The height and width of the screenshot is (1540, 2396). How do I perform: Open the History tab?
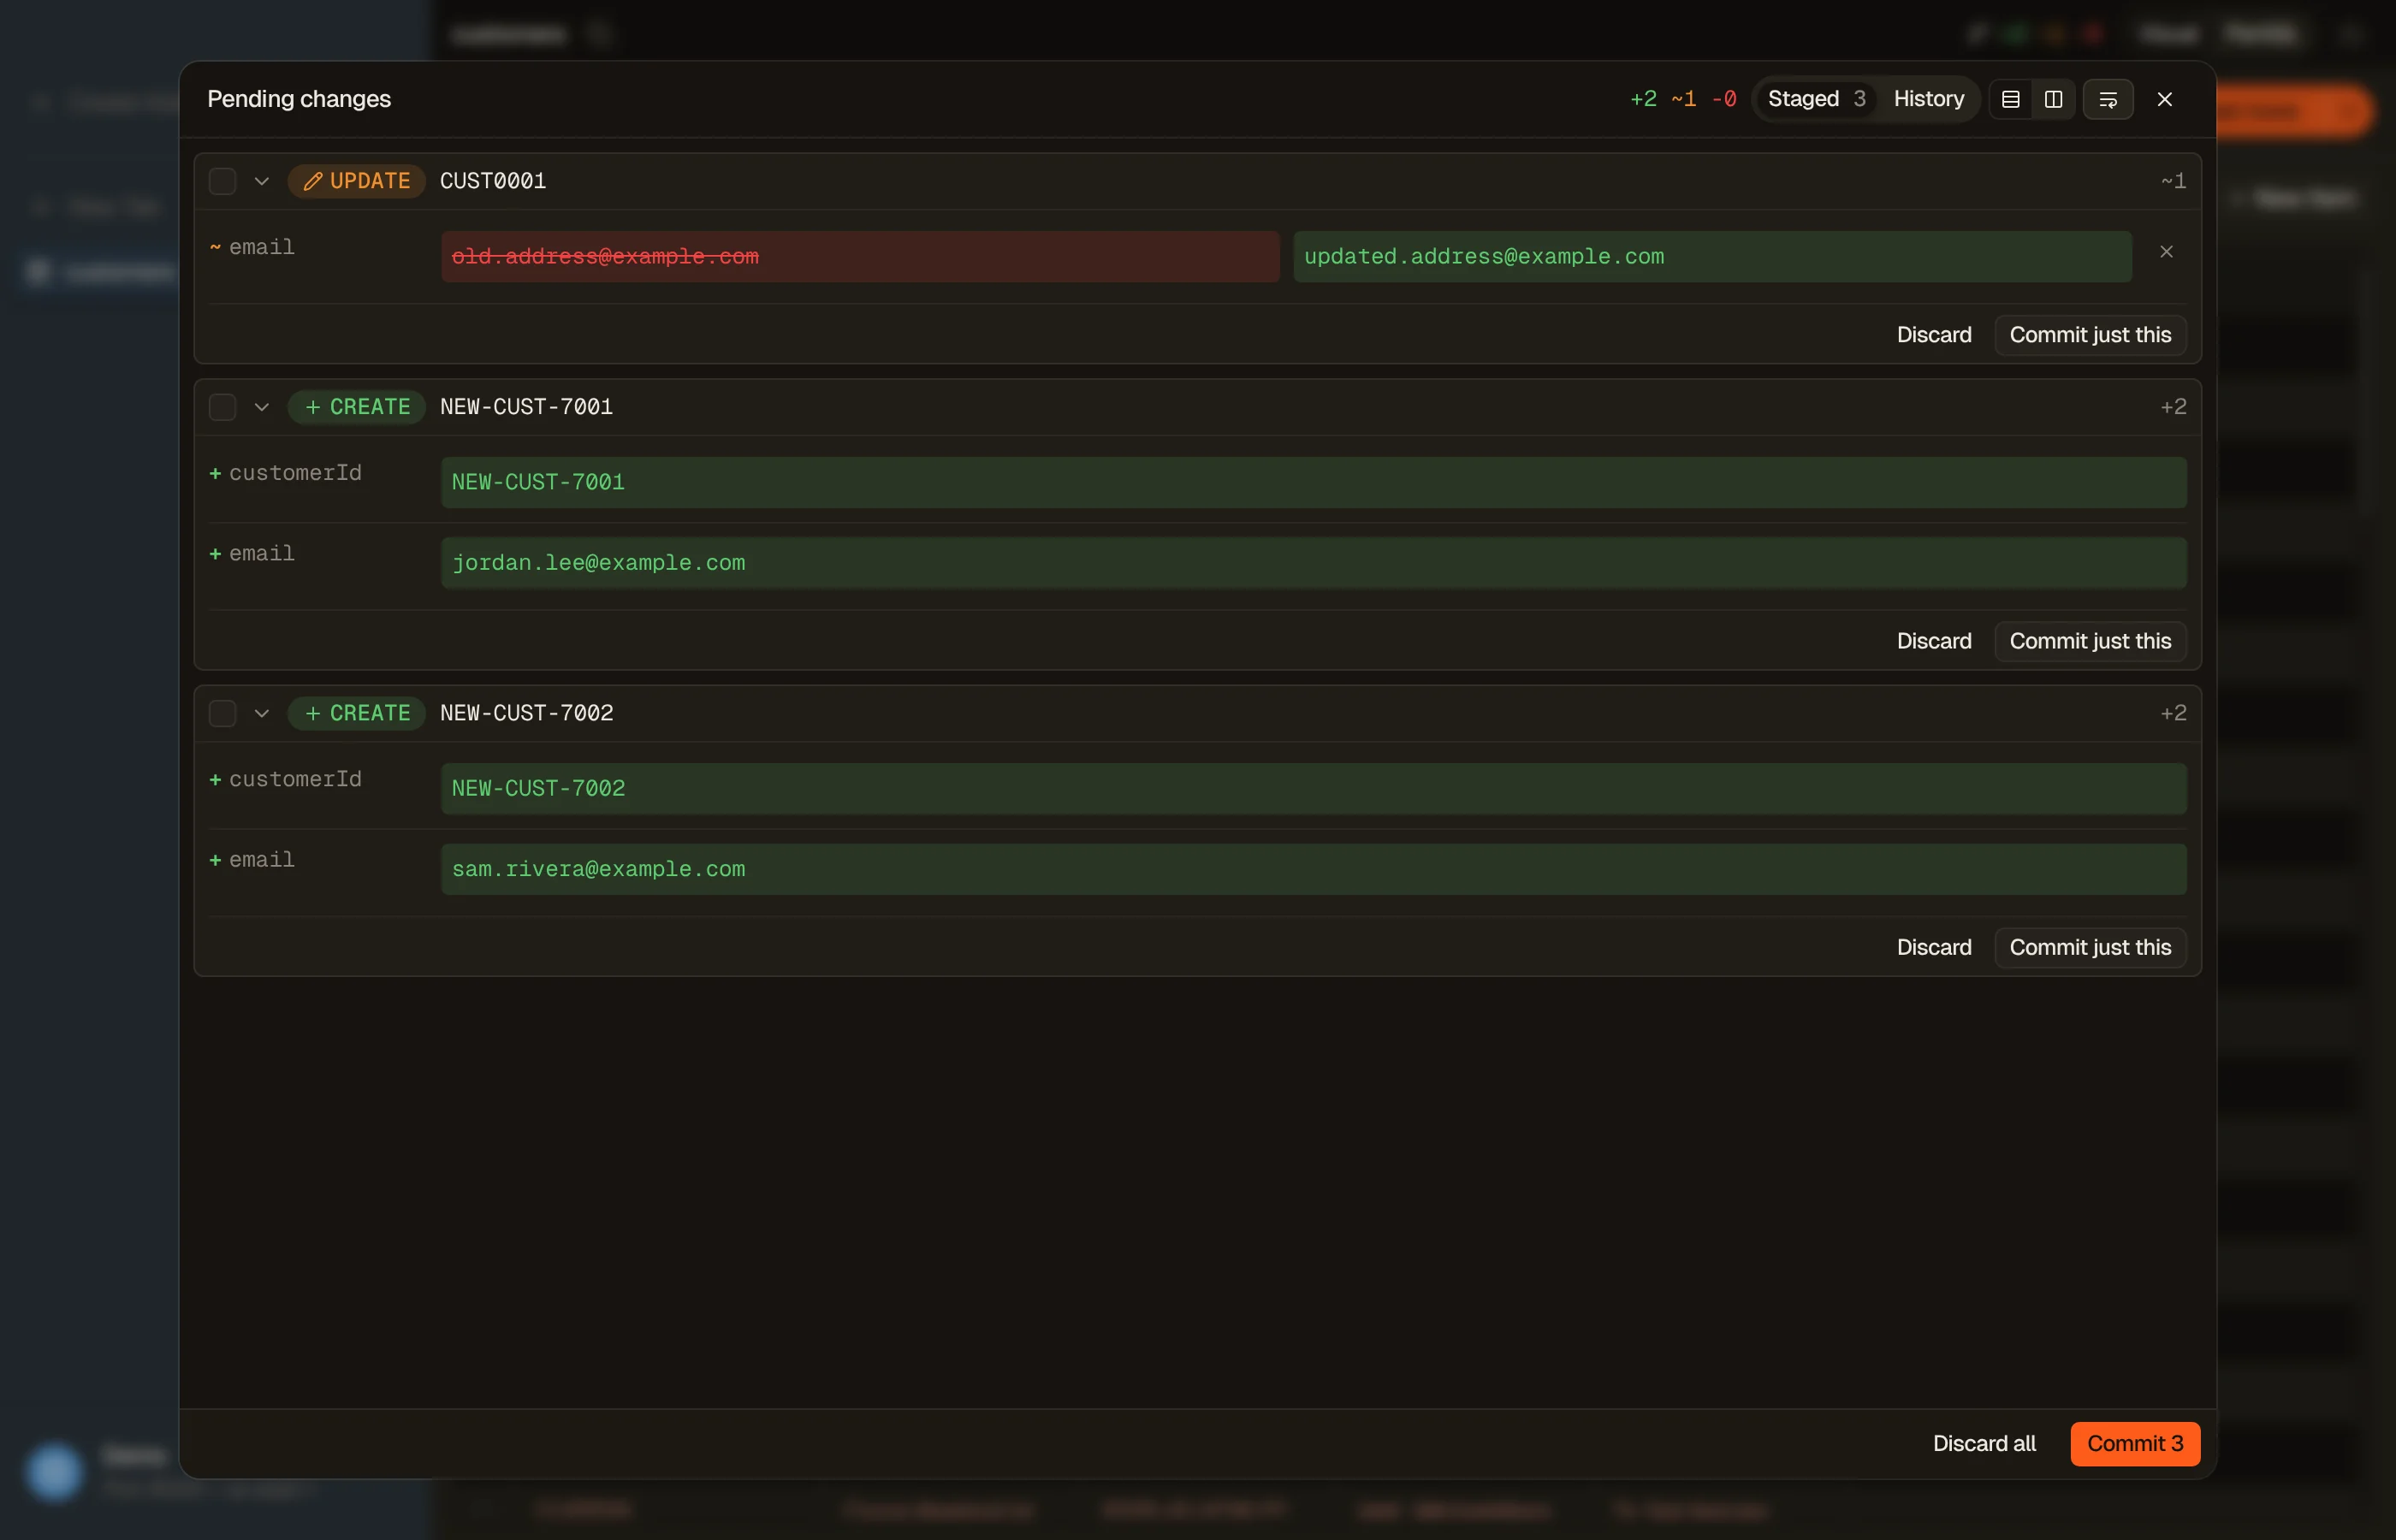[1928, 99]
